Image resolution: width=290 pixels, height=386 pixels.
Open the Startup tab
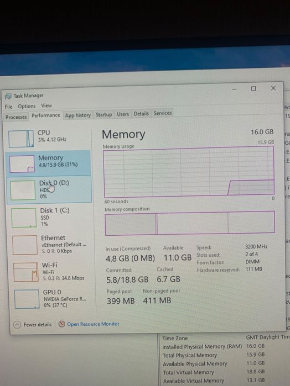tap(103, 114)
